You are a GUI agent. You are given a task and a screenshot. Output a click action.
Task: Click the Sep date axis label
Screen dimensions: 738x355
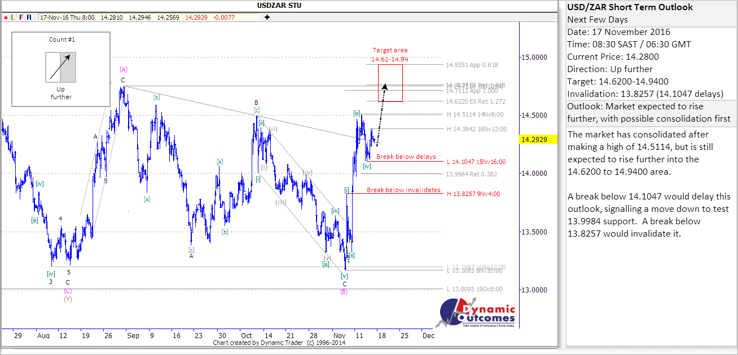coord(133,335)
